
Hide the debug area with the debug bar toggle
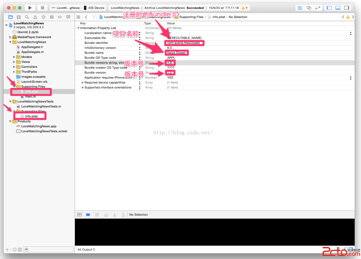coord(80,215)
